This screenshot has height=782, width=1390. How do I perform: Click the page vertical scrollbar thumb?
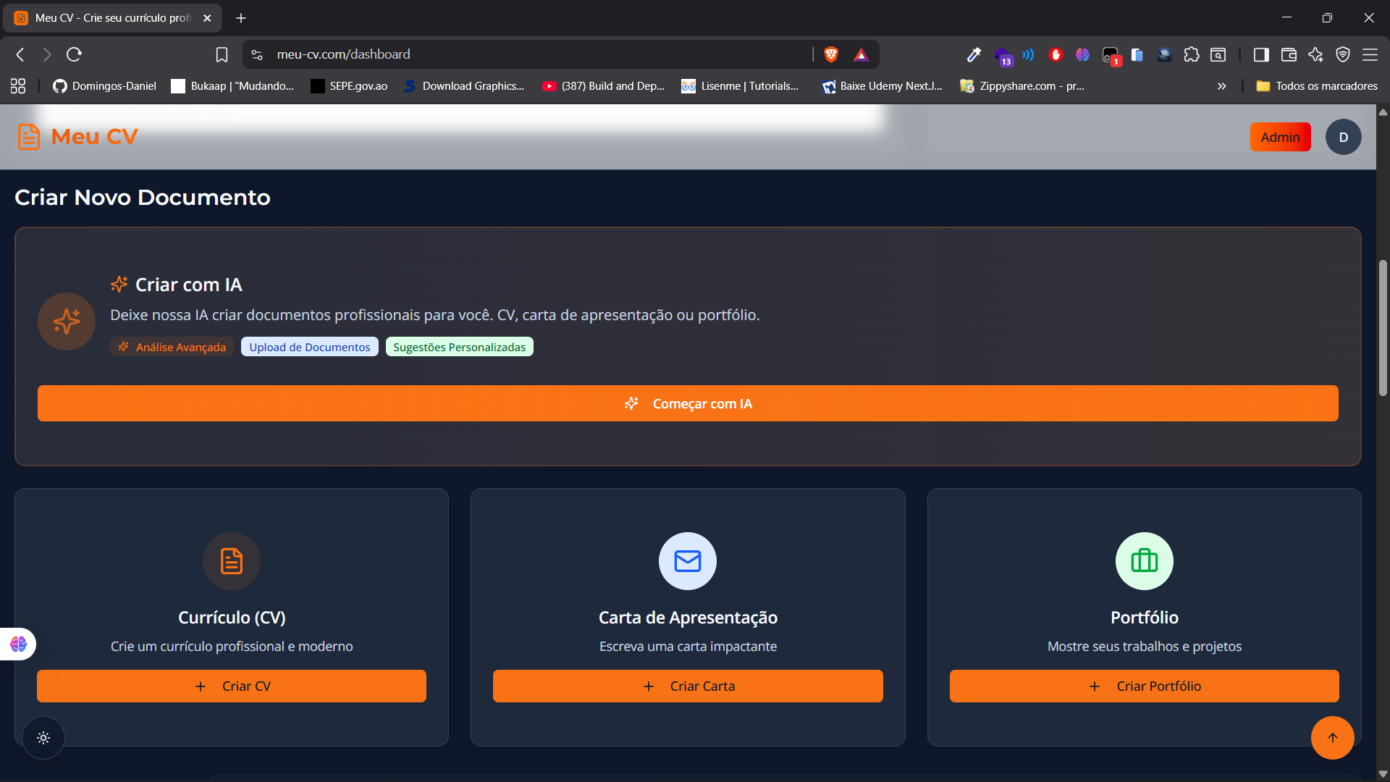pos(1383,327)
